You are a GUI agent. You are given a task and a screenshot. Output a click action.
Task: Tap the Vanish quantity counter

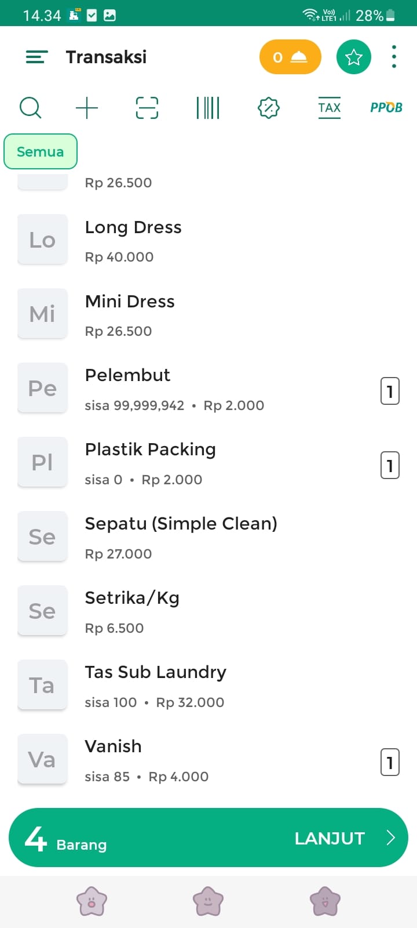click(390, 762)
